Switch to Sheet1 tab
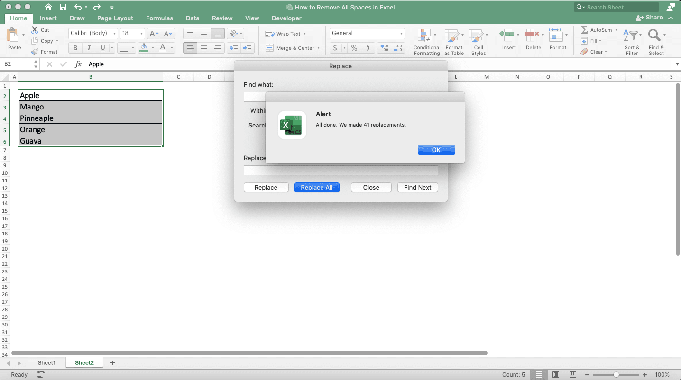681x380 pixels. (x=46, y=363)
